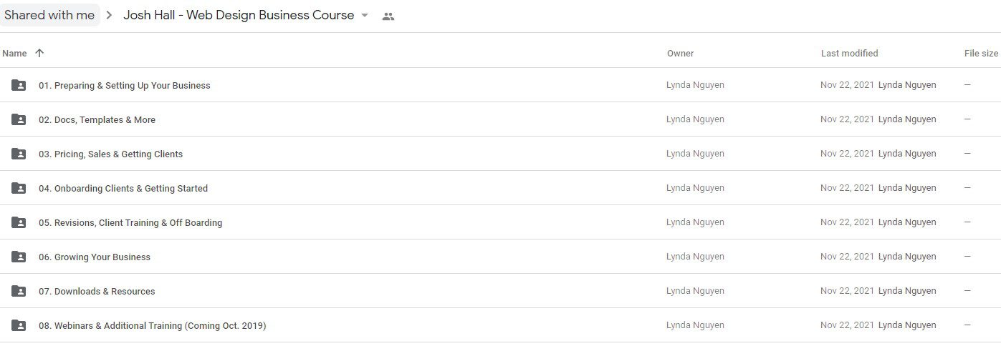Select the 02. Docs, Templates & More row
The height and width of the screenshot is (346, 1001).
click(x=500, y=119)
